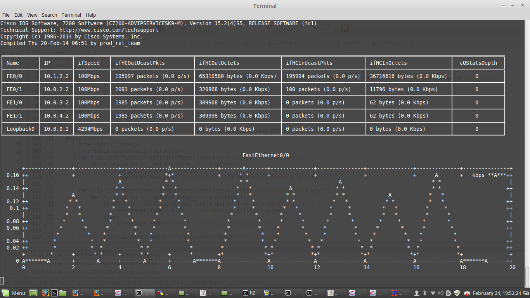Click '195997 packets (0.0 p/s)' cell
This screenshot has width=530, height=298.
tap(152, 76)
